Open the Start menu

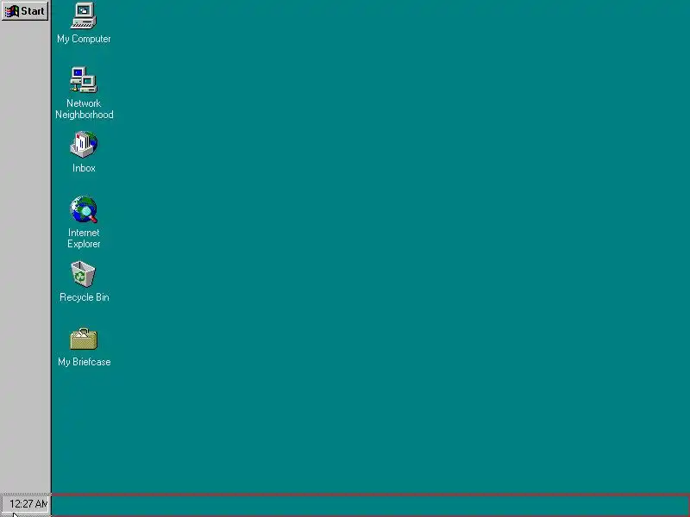click(25, 11)
